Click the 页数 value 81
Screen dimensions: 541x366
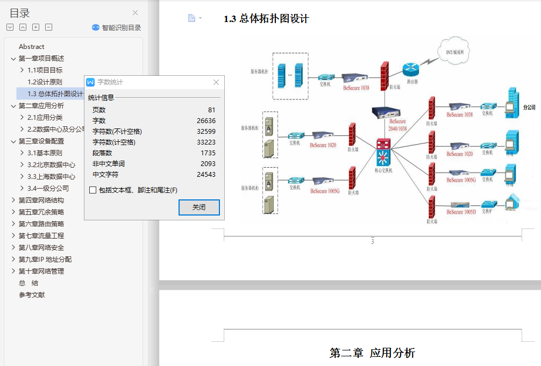coord(211,110)
